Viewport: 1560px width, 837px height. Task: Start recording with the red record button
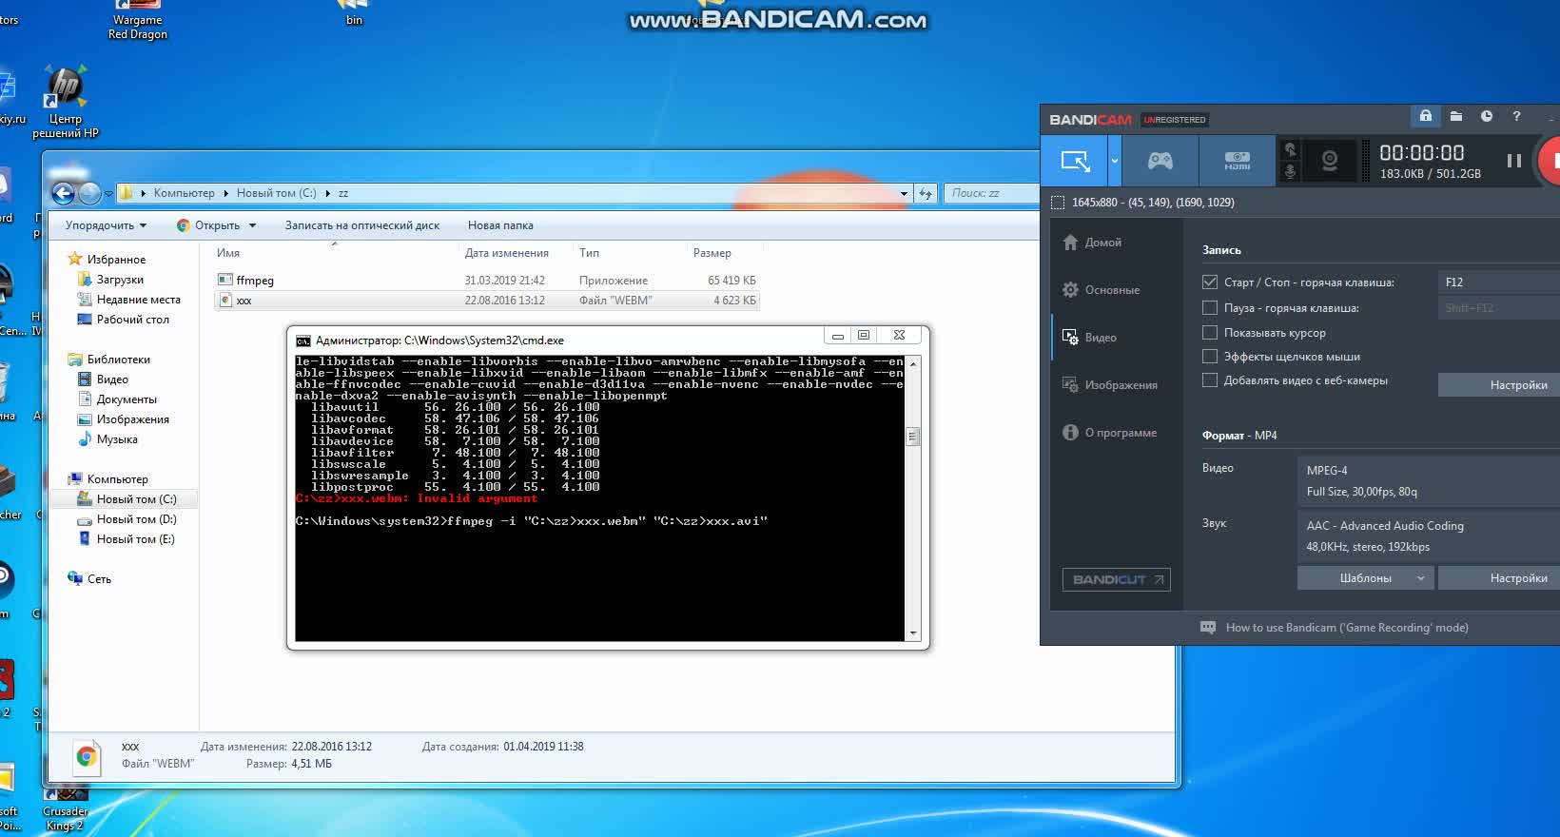[x=1550, y=161]
